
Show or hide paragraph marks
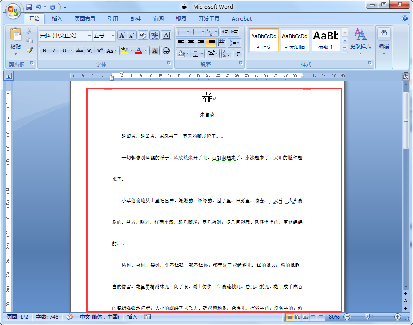click(237, 54)
